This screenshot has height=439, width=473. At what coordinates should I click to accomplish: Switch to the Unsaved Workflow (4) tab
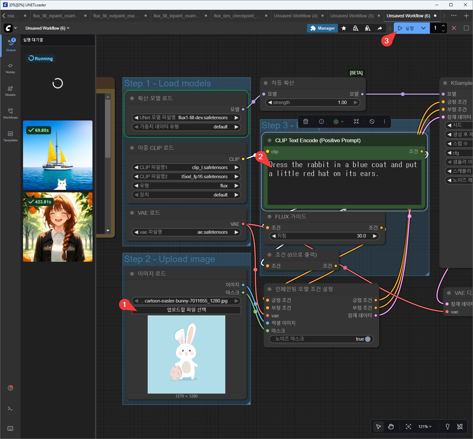click(x=295, y=16)
